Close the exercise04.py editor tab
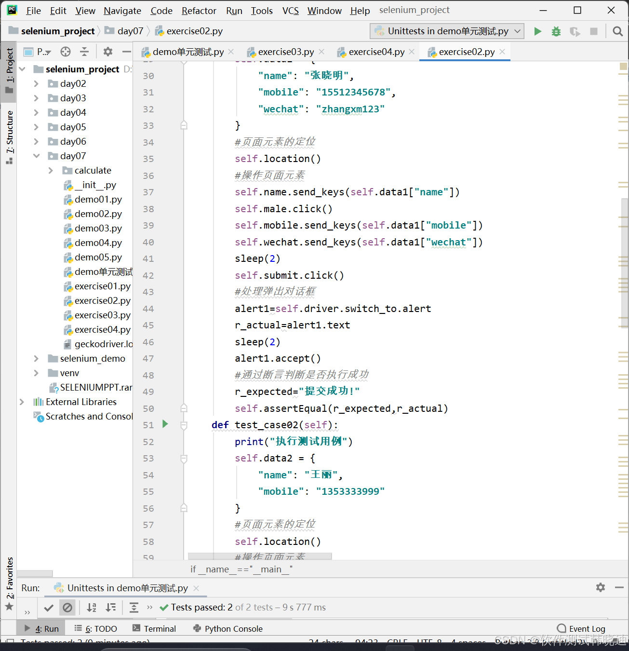 tap(412, 52)
